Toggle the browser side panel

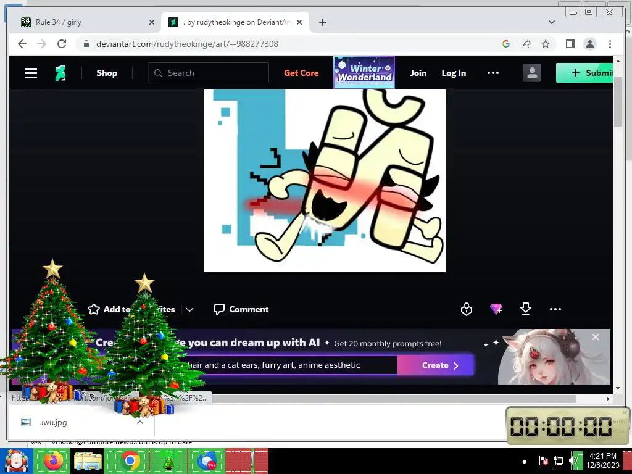(570, 44)
